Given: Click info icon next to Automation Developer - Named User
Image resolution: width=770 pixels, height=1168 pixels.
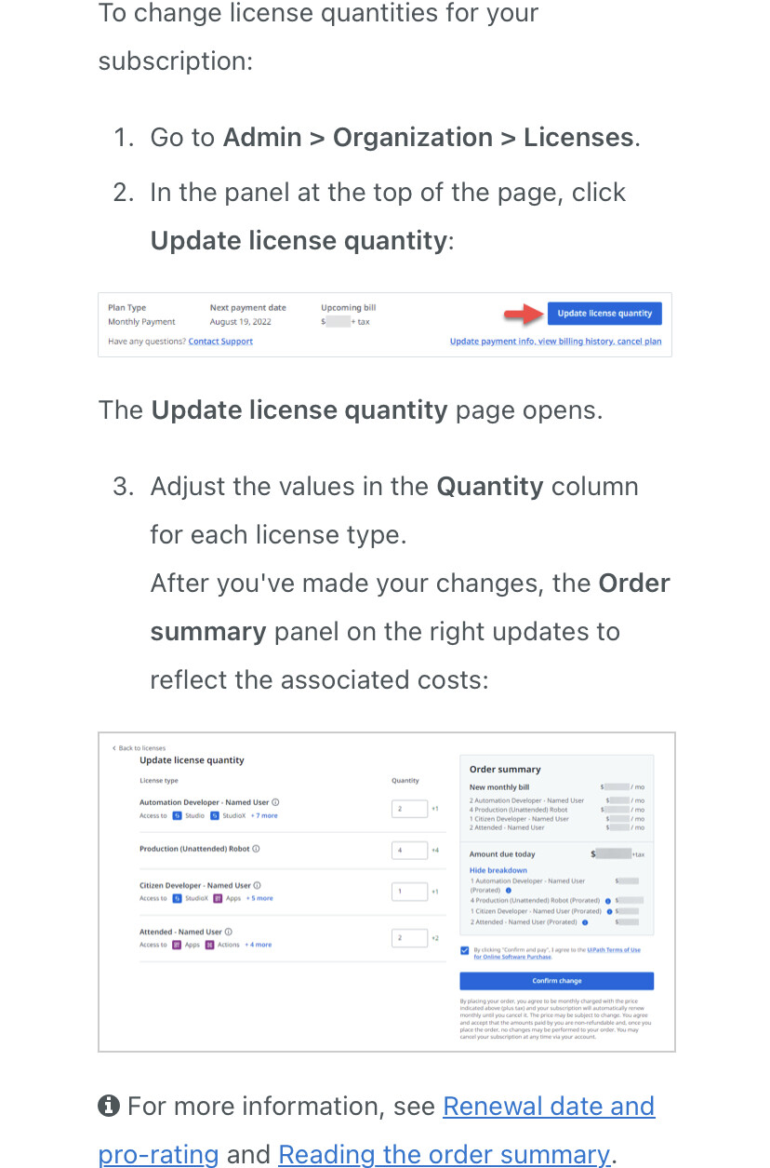Looking at the screenshot, I should point(275,802).
